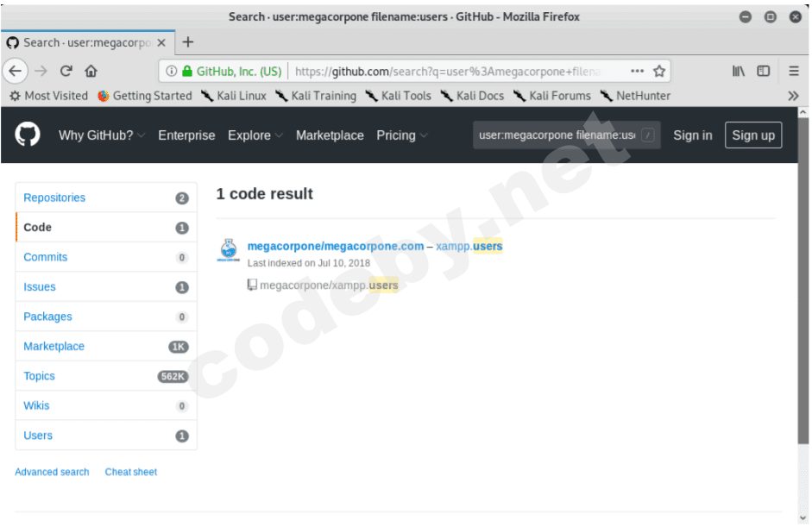The width and height of the screenshot is (812, 527).
Task: Open a new tab with plus button
Action: (x=188, y=42)
